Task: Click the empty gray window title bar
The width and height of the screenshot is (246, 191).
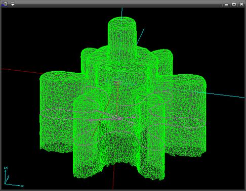Action: 118,4
